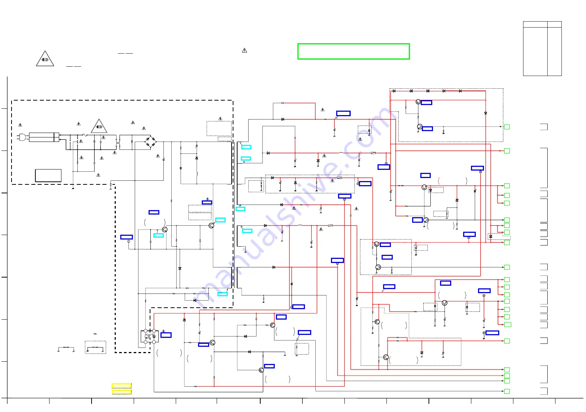The height and width of the screenshot is (412, 586).
Task: Click the AC power plug symbol
Action: click(22, 137)
